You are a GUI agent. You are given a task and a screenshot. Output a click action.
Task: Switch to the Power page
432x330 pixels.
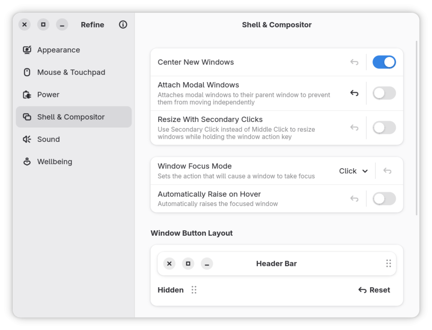(48, 95)
